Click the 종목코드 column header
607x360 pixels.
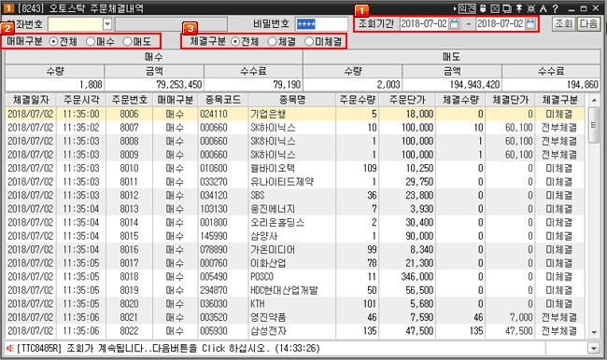click(x=223, y=100)
